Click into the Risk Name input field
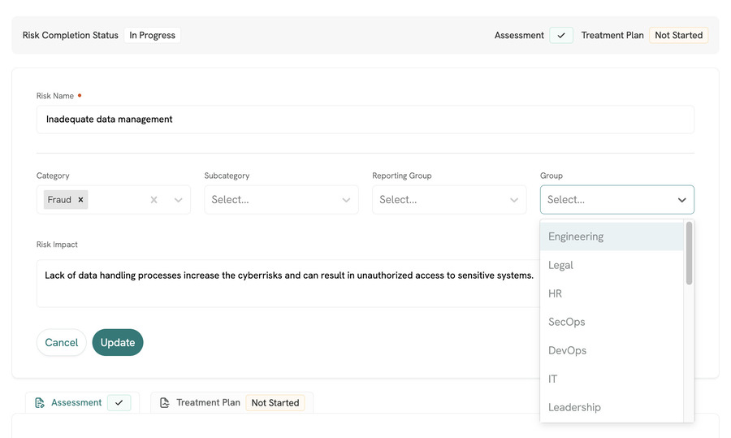Screen dimensions: 731x438 click(x=365, y=119)
